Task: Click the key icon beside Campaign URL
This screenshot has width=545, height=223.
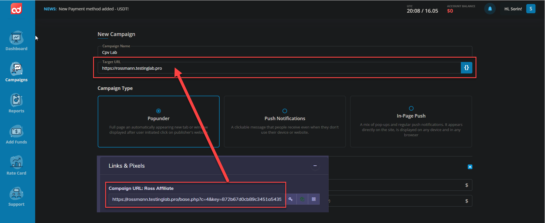Action: coord(291,199)
